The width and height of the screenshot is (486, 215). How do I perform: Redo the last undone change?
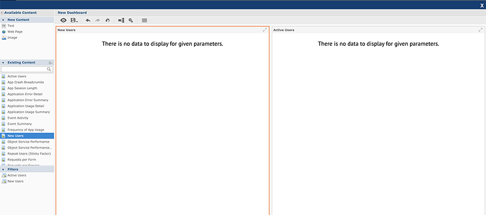(x=97, y=20)
